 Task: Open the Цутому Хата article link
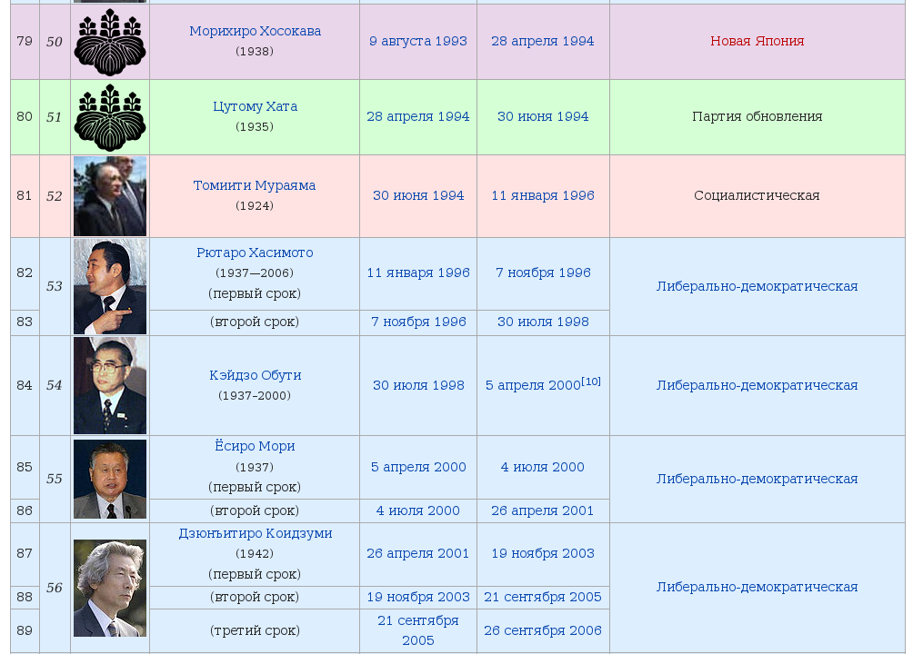(x=255, y=106)
